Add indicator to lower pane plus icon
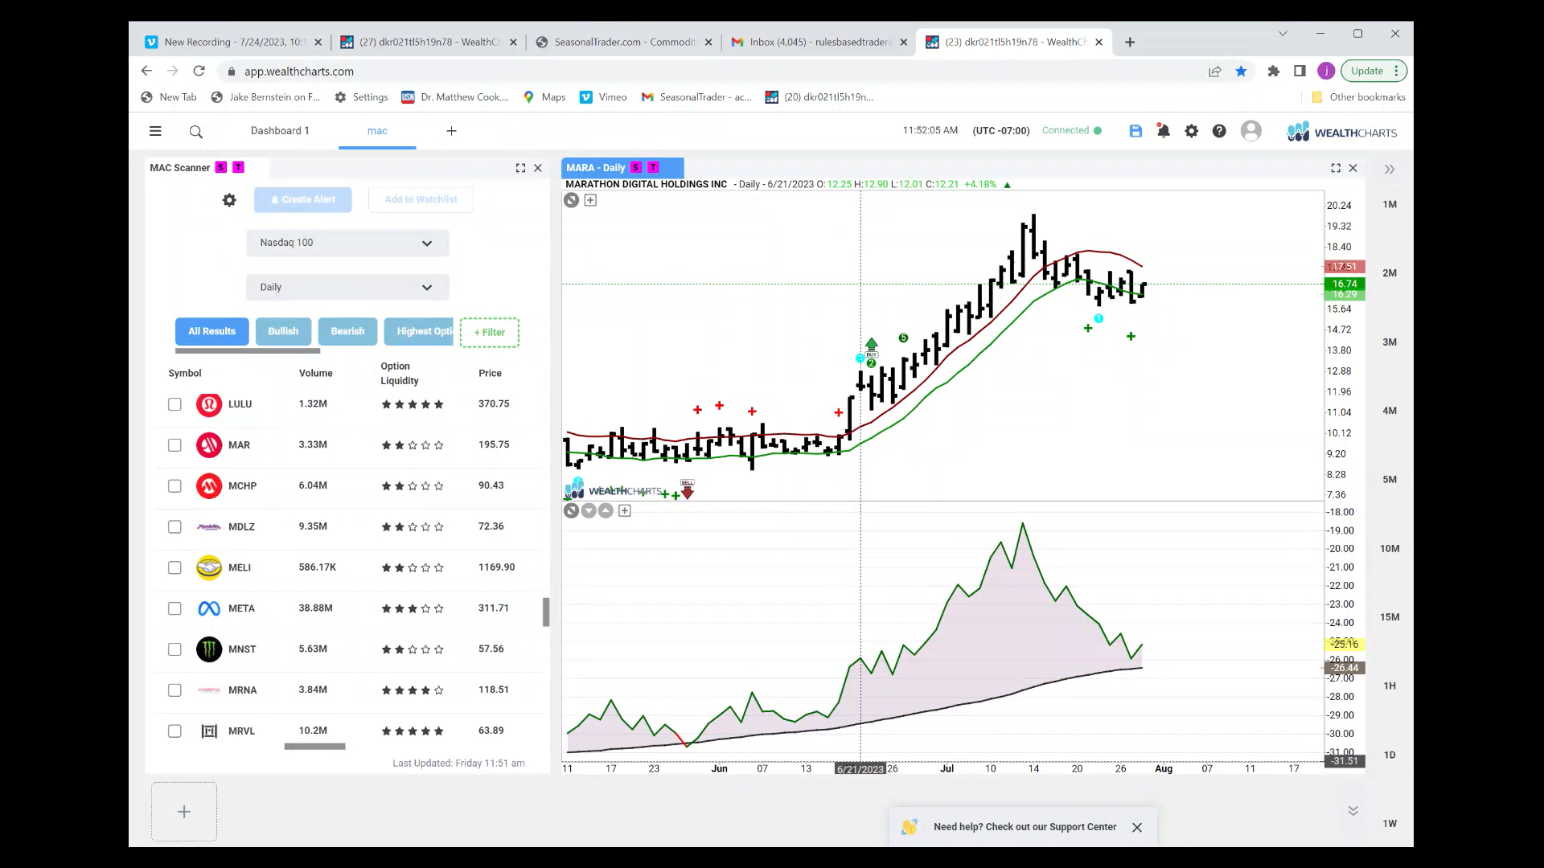This screenshot has width=1544, height=868. click(625, 510)
